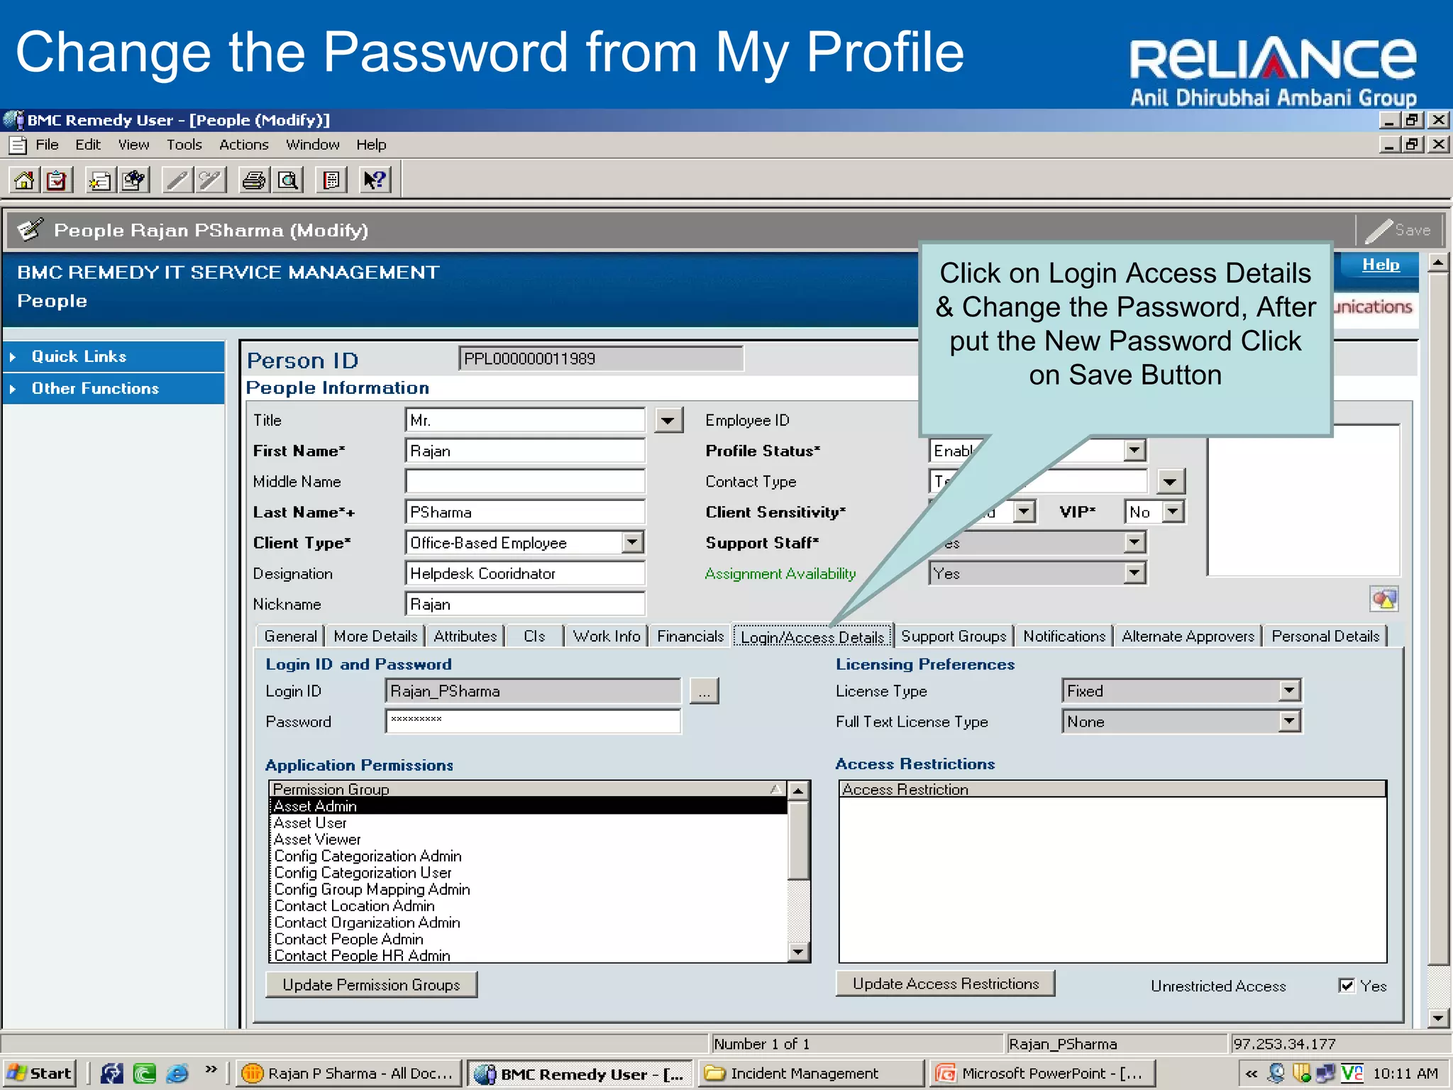
Task: Click the Permission Group column header
Action: coord(528,789)
